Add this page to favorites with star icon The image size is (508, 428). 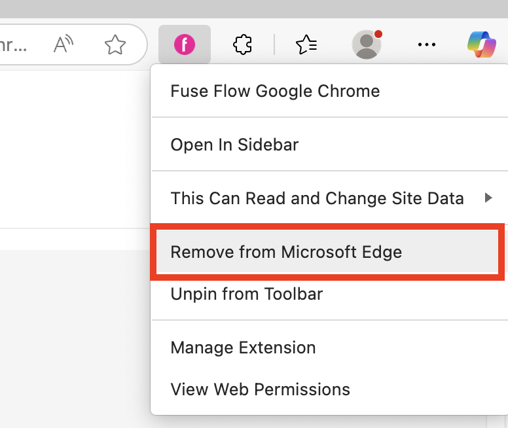115,45
